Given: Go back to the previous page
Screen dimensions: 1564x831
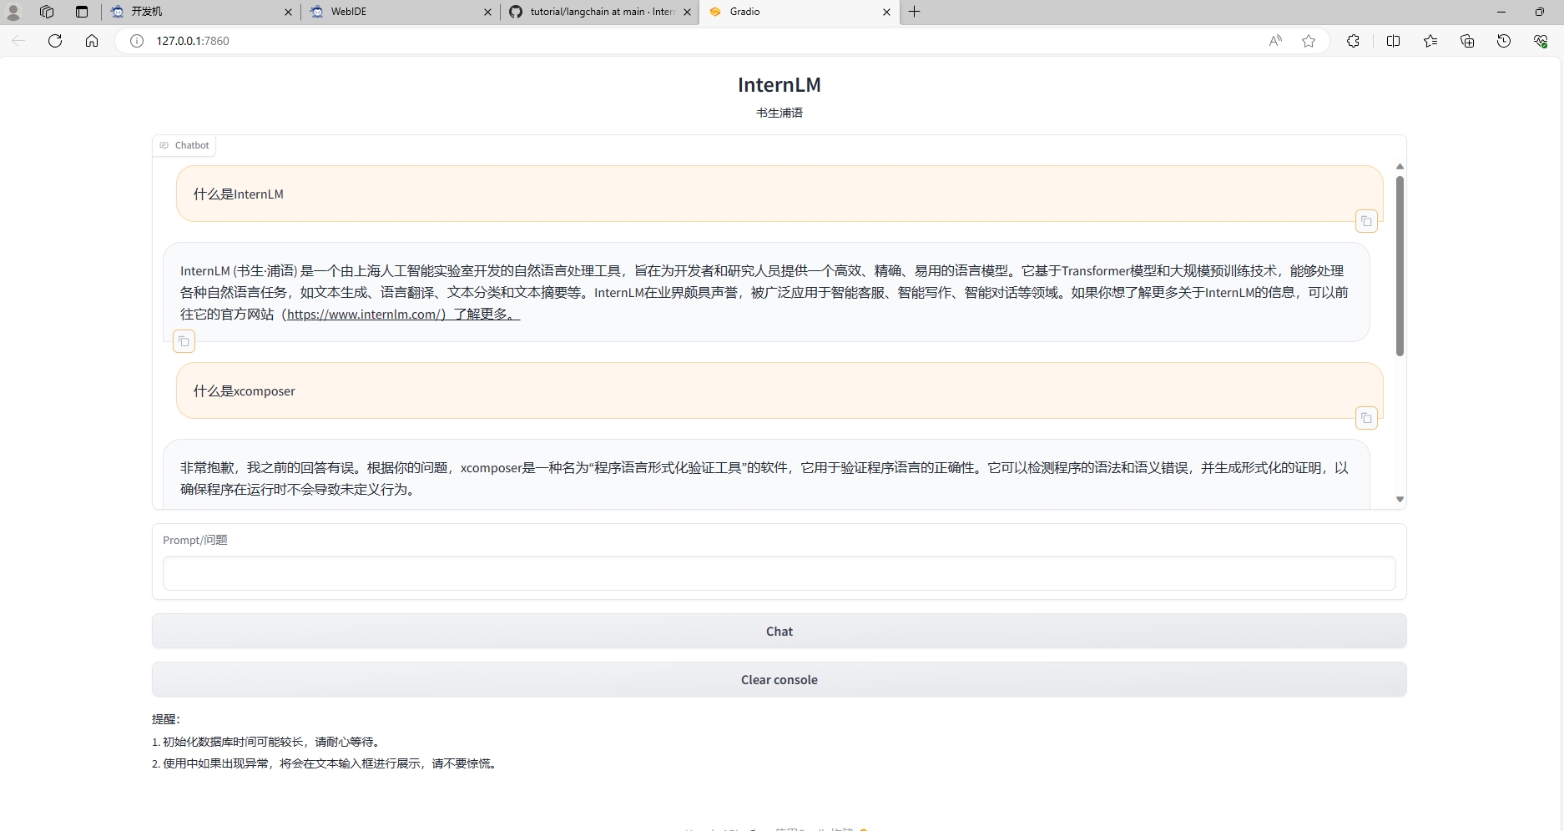Looking at the screenshot, I should (18, 41).
